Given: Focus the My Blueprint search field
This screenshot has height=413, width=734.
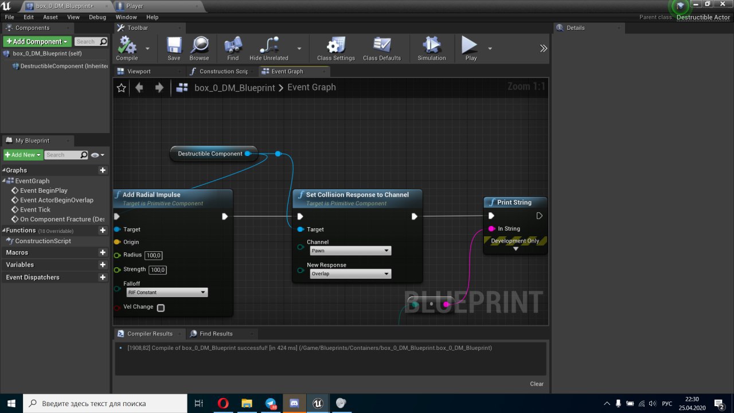Looking at the screenshot, I should click(66, 155).
